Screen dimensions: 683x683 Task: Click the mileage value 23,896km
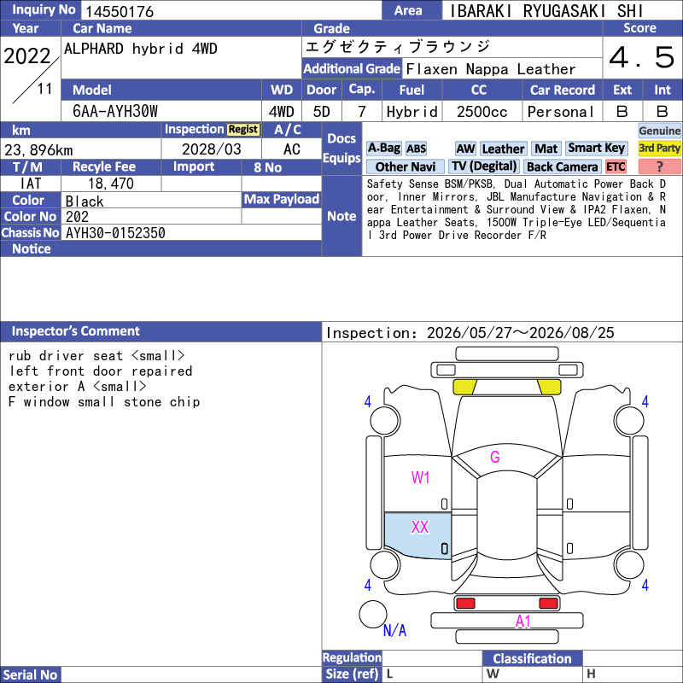click(38, 150)
